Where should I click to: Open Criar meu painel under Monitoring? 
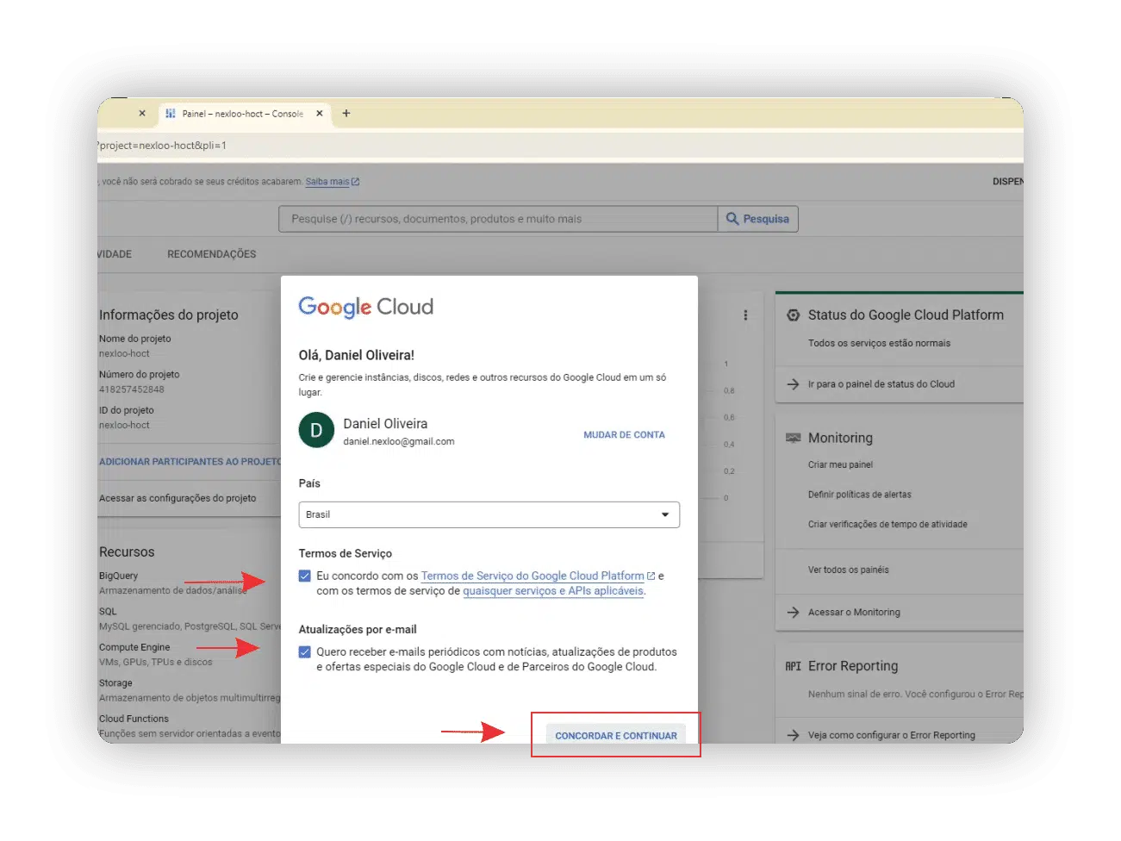click(840, 464)
